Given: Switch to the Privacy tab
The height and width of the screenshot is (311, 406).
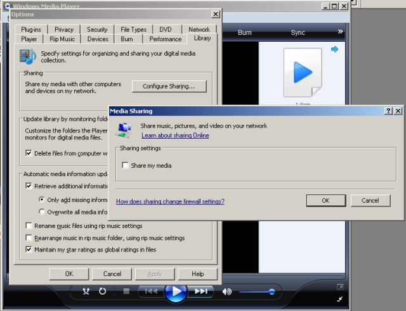Looking at the screenshot, I should tap(64, 29).
